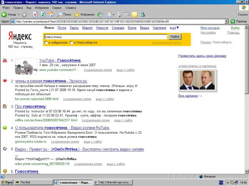Open the Назад history dropdown arrow
This screenshot has width=249, height=186.
click(18, 15)
